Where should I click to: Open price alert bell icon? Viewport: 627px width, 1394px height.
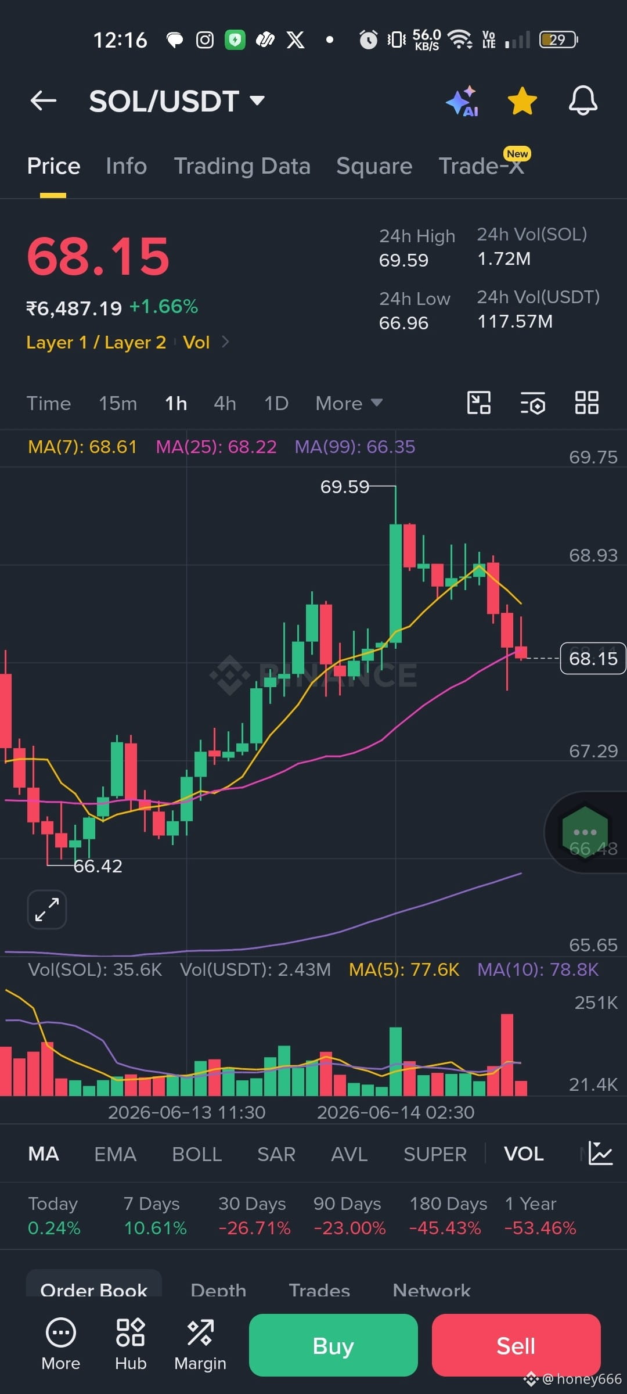pyautogui.click(x=583, y=100)
